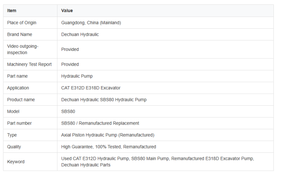Click 'Guangdong, China (Mainland)' value

click(91, 23)
